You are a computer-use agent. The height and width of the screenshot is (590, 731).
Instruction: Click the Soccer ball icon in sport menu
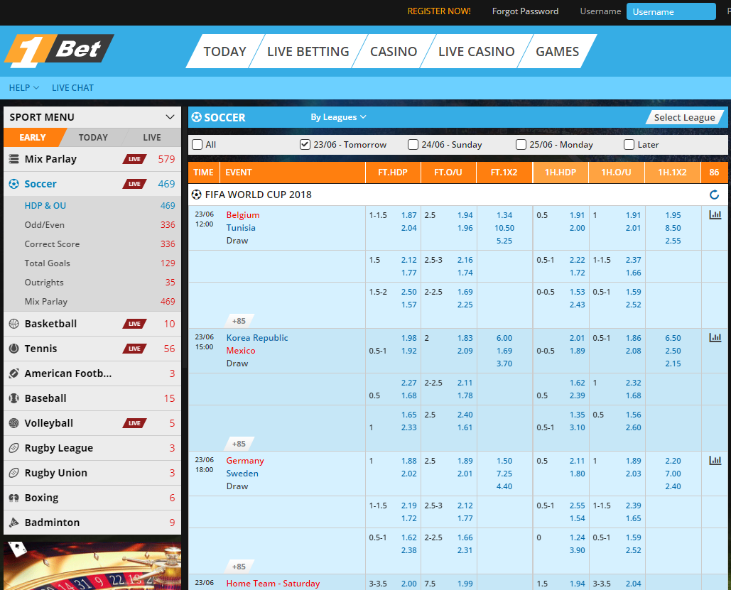pyautogui.click(x=14, y=184)
